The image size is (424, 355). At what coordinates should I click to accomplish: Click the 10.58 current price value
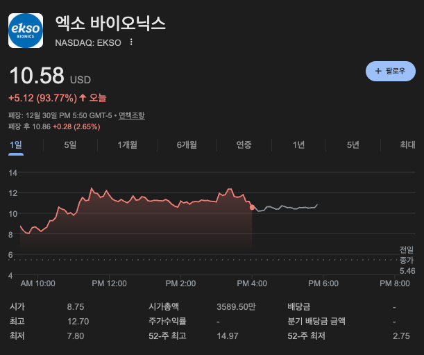coord(37,75)
